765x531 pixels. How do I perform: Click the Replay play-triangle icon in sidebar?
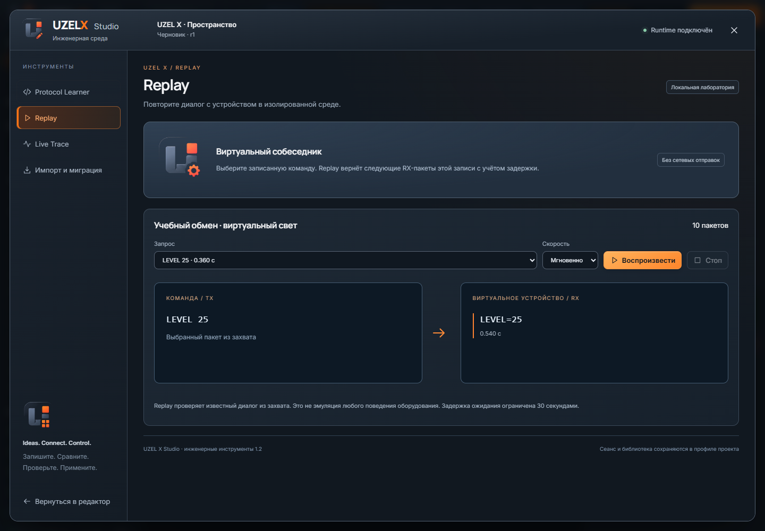28,118
